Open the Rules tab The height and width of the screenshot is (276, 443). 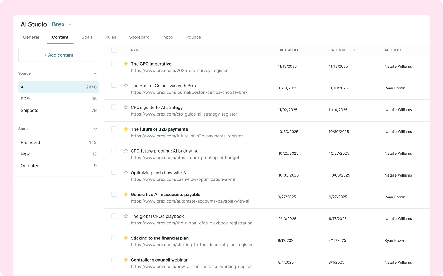111,37
